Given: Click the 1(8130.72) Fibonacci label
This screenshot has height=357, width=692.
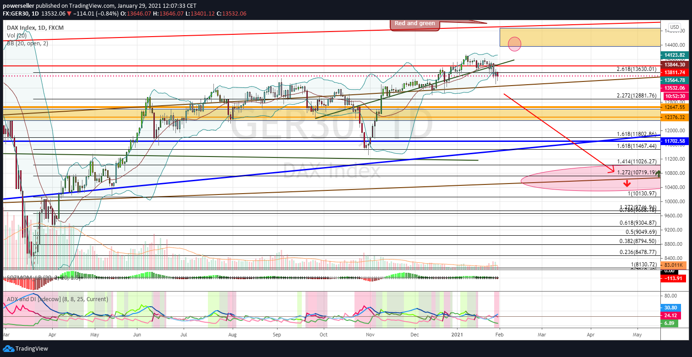Looking at the screenshot, I should pos(644,265).
